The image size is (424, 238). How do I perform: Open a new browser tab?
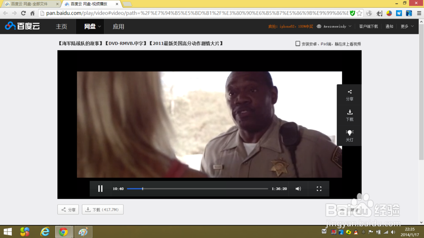127,4
